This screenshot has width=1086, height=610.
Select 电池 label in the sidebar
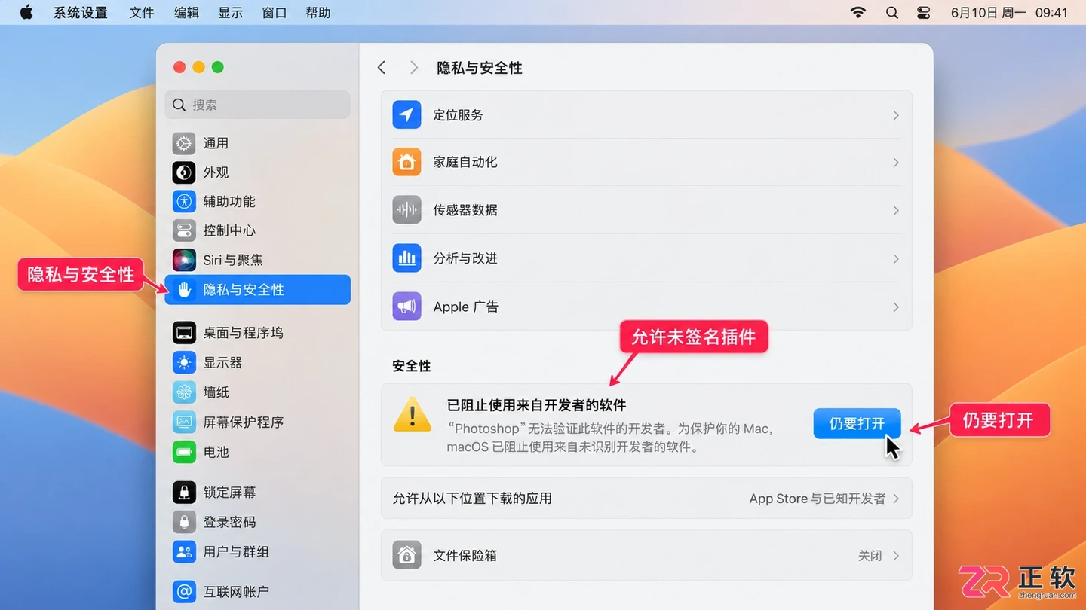[x=216, y=452]
